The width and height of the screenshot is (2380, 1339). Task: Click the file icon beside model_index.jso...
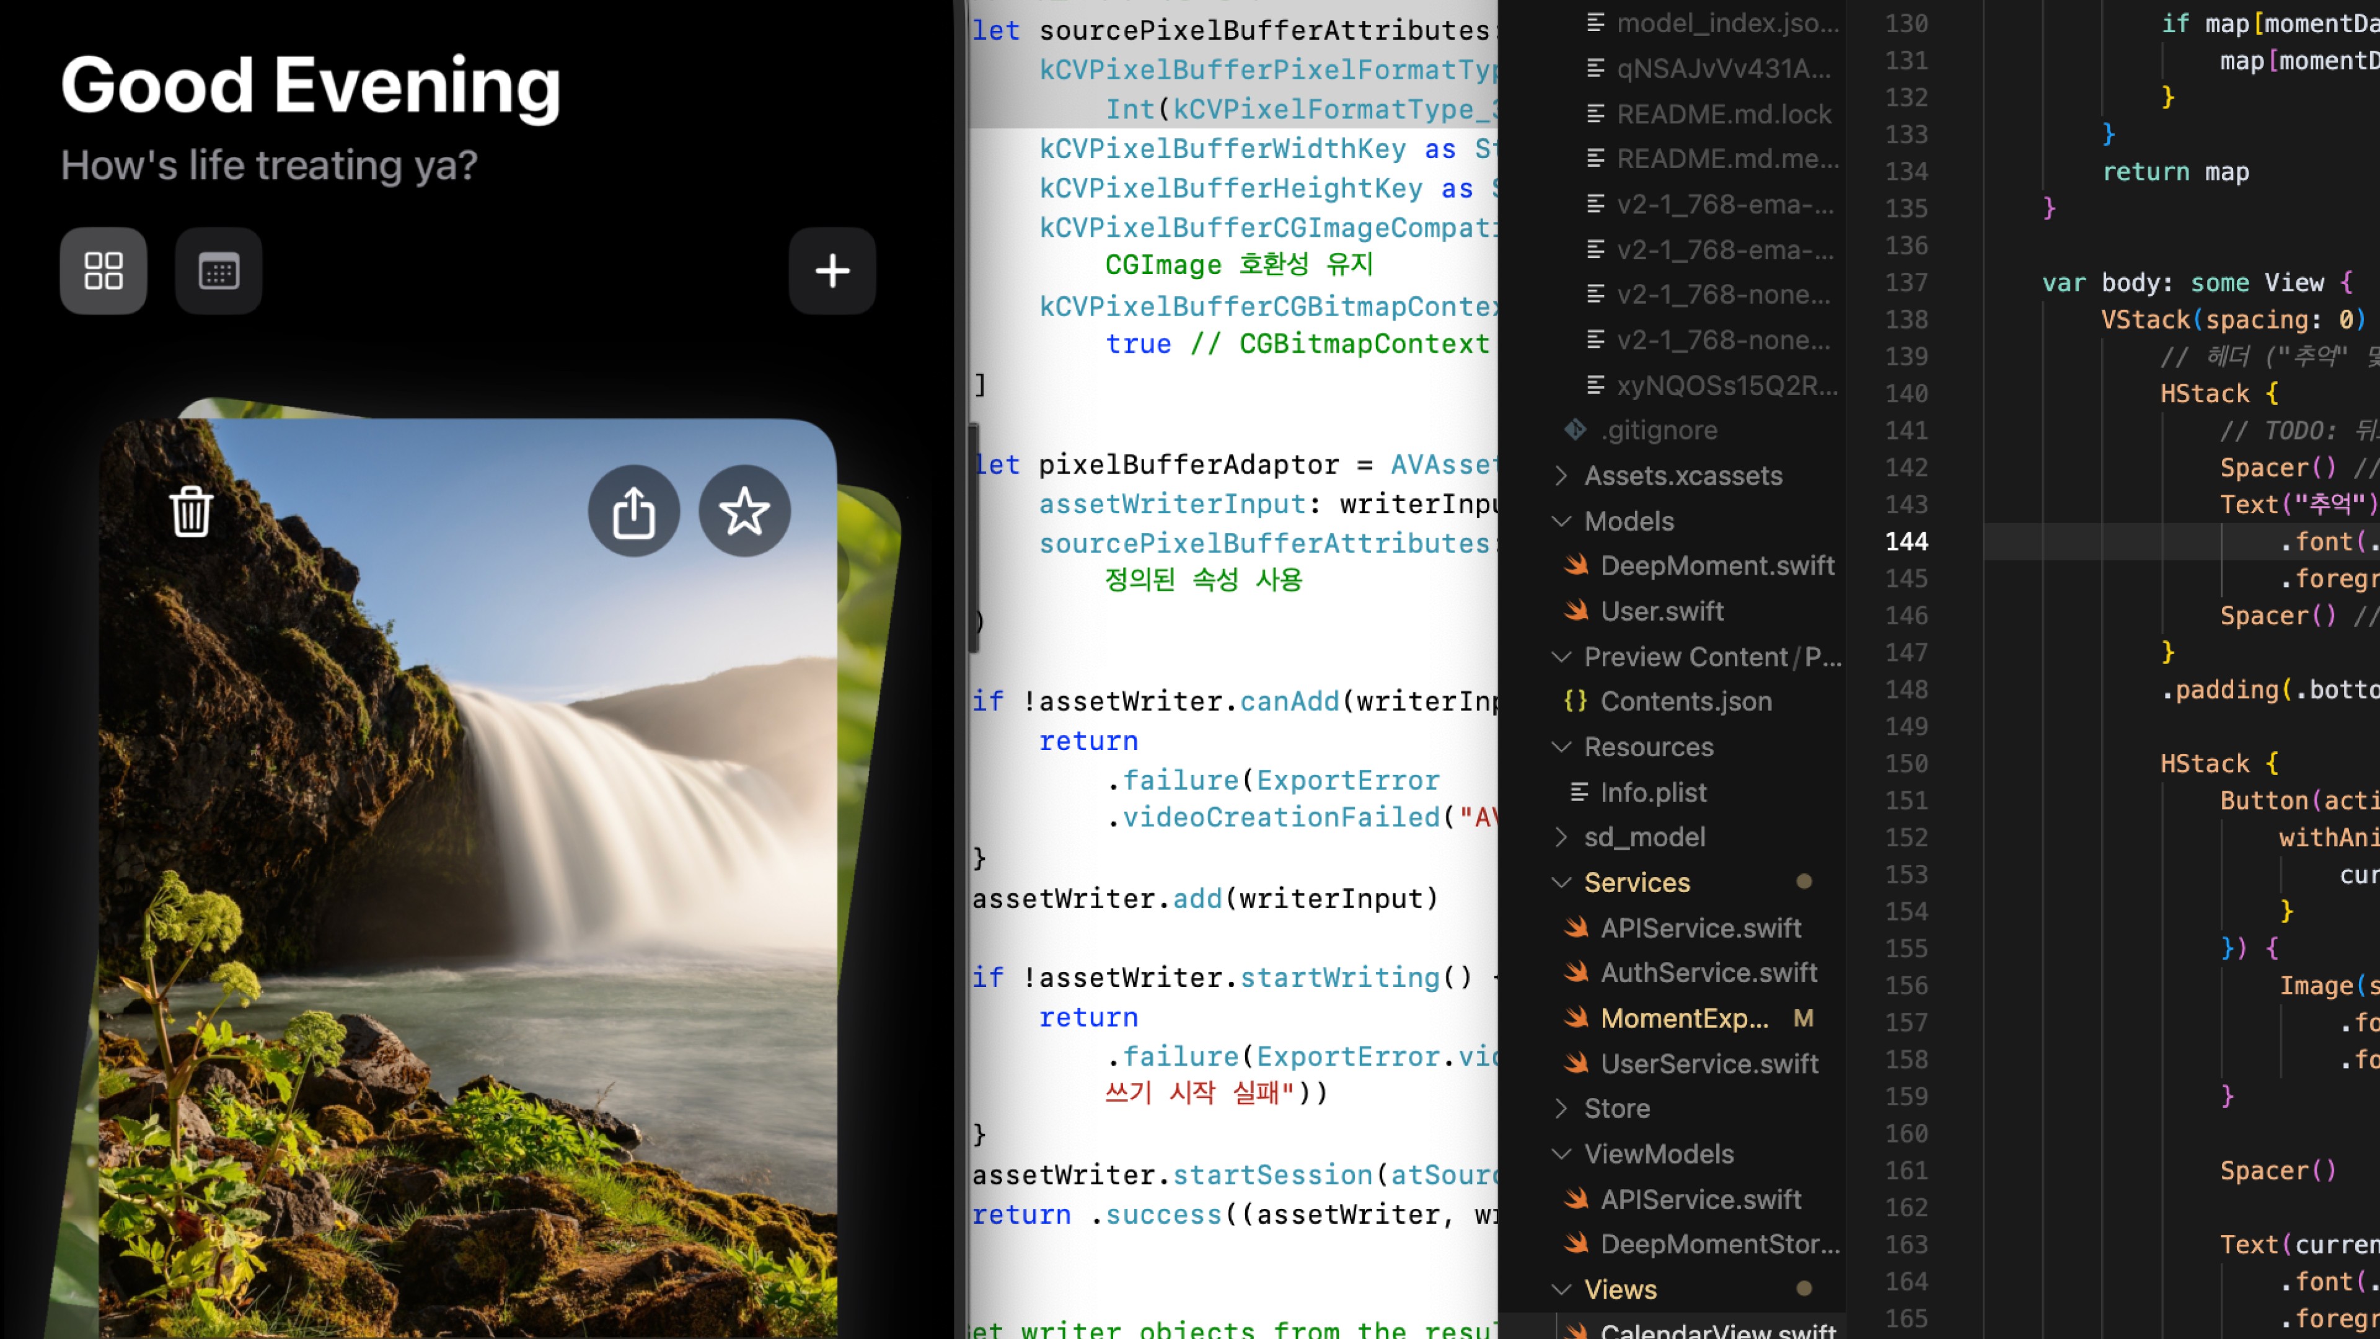[1595, 23]
